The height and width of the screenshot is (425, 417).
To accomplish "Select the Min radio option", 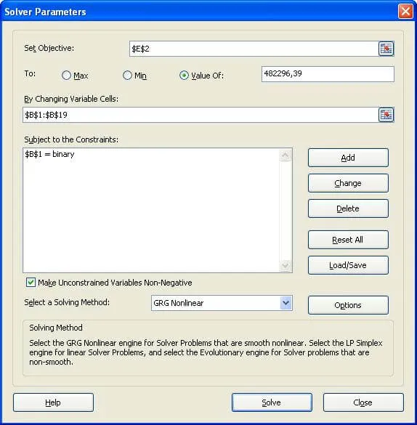I will [x=127, y=76].
